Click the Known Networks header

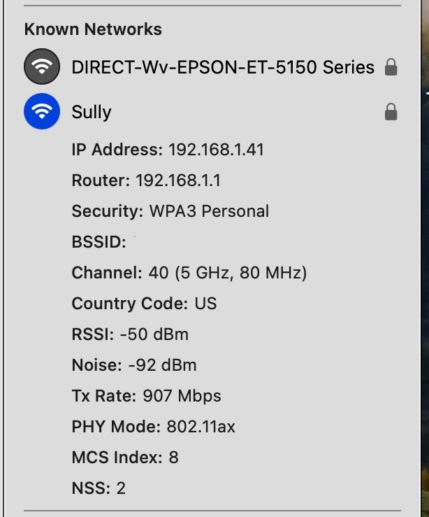[93, 29]
